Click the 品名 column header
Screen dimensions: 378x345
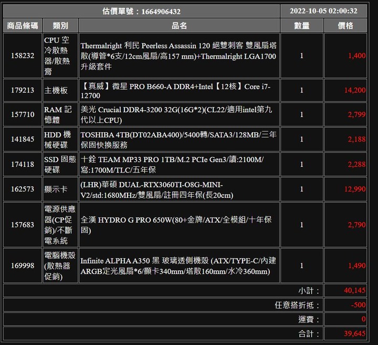point(179,26)
